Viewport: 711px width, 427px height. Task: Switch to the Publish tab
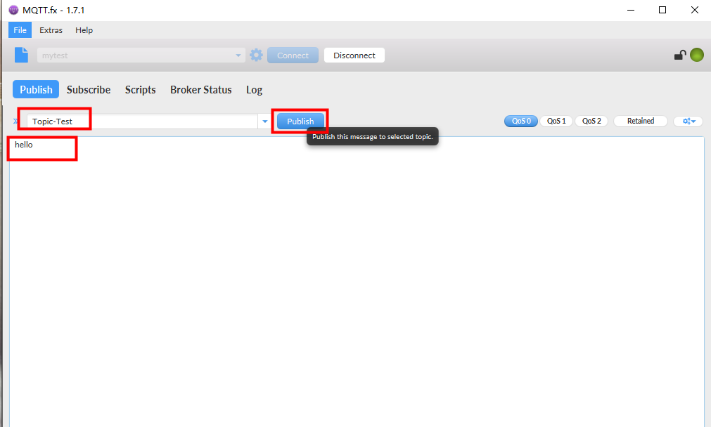[x=36, y=90]
